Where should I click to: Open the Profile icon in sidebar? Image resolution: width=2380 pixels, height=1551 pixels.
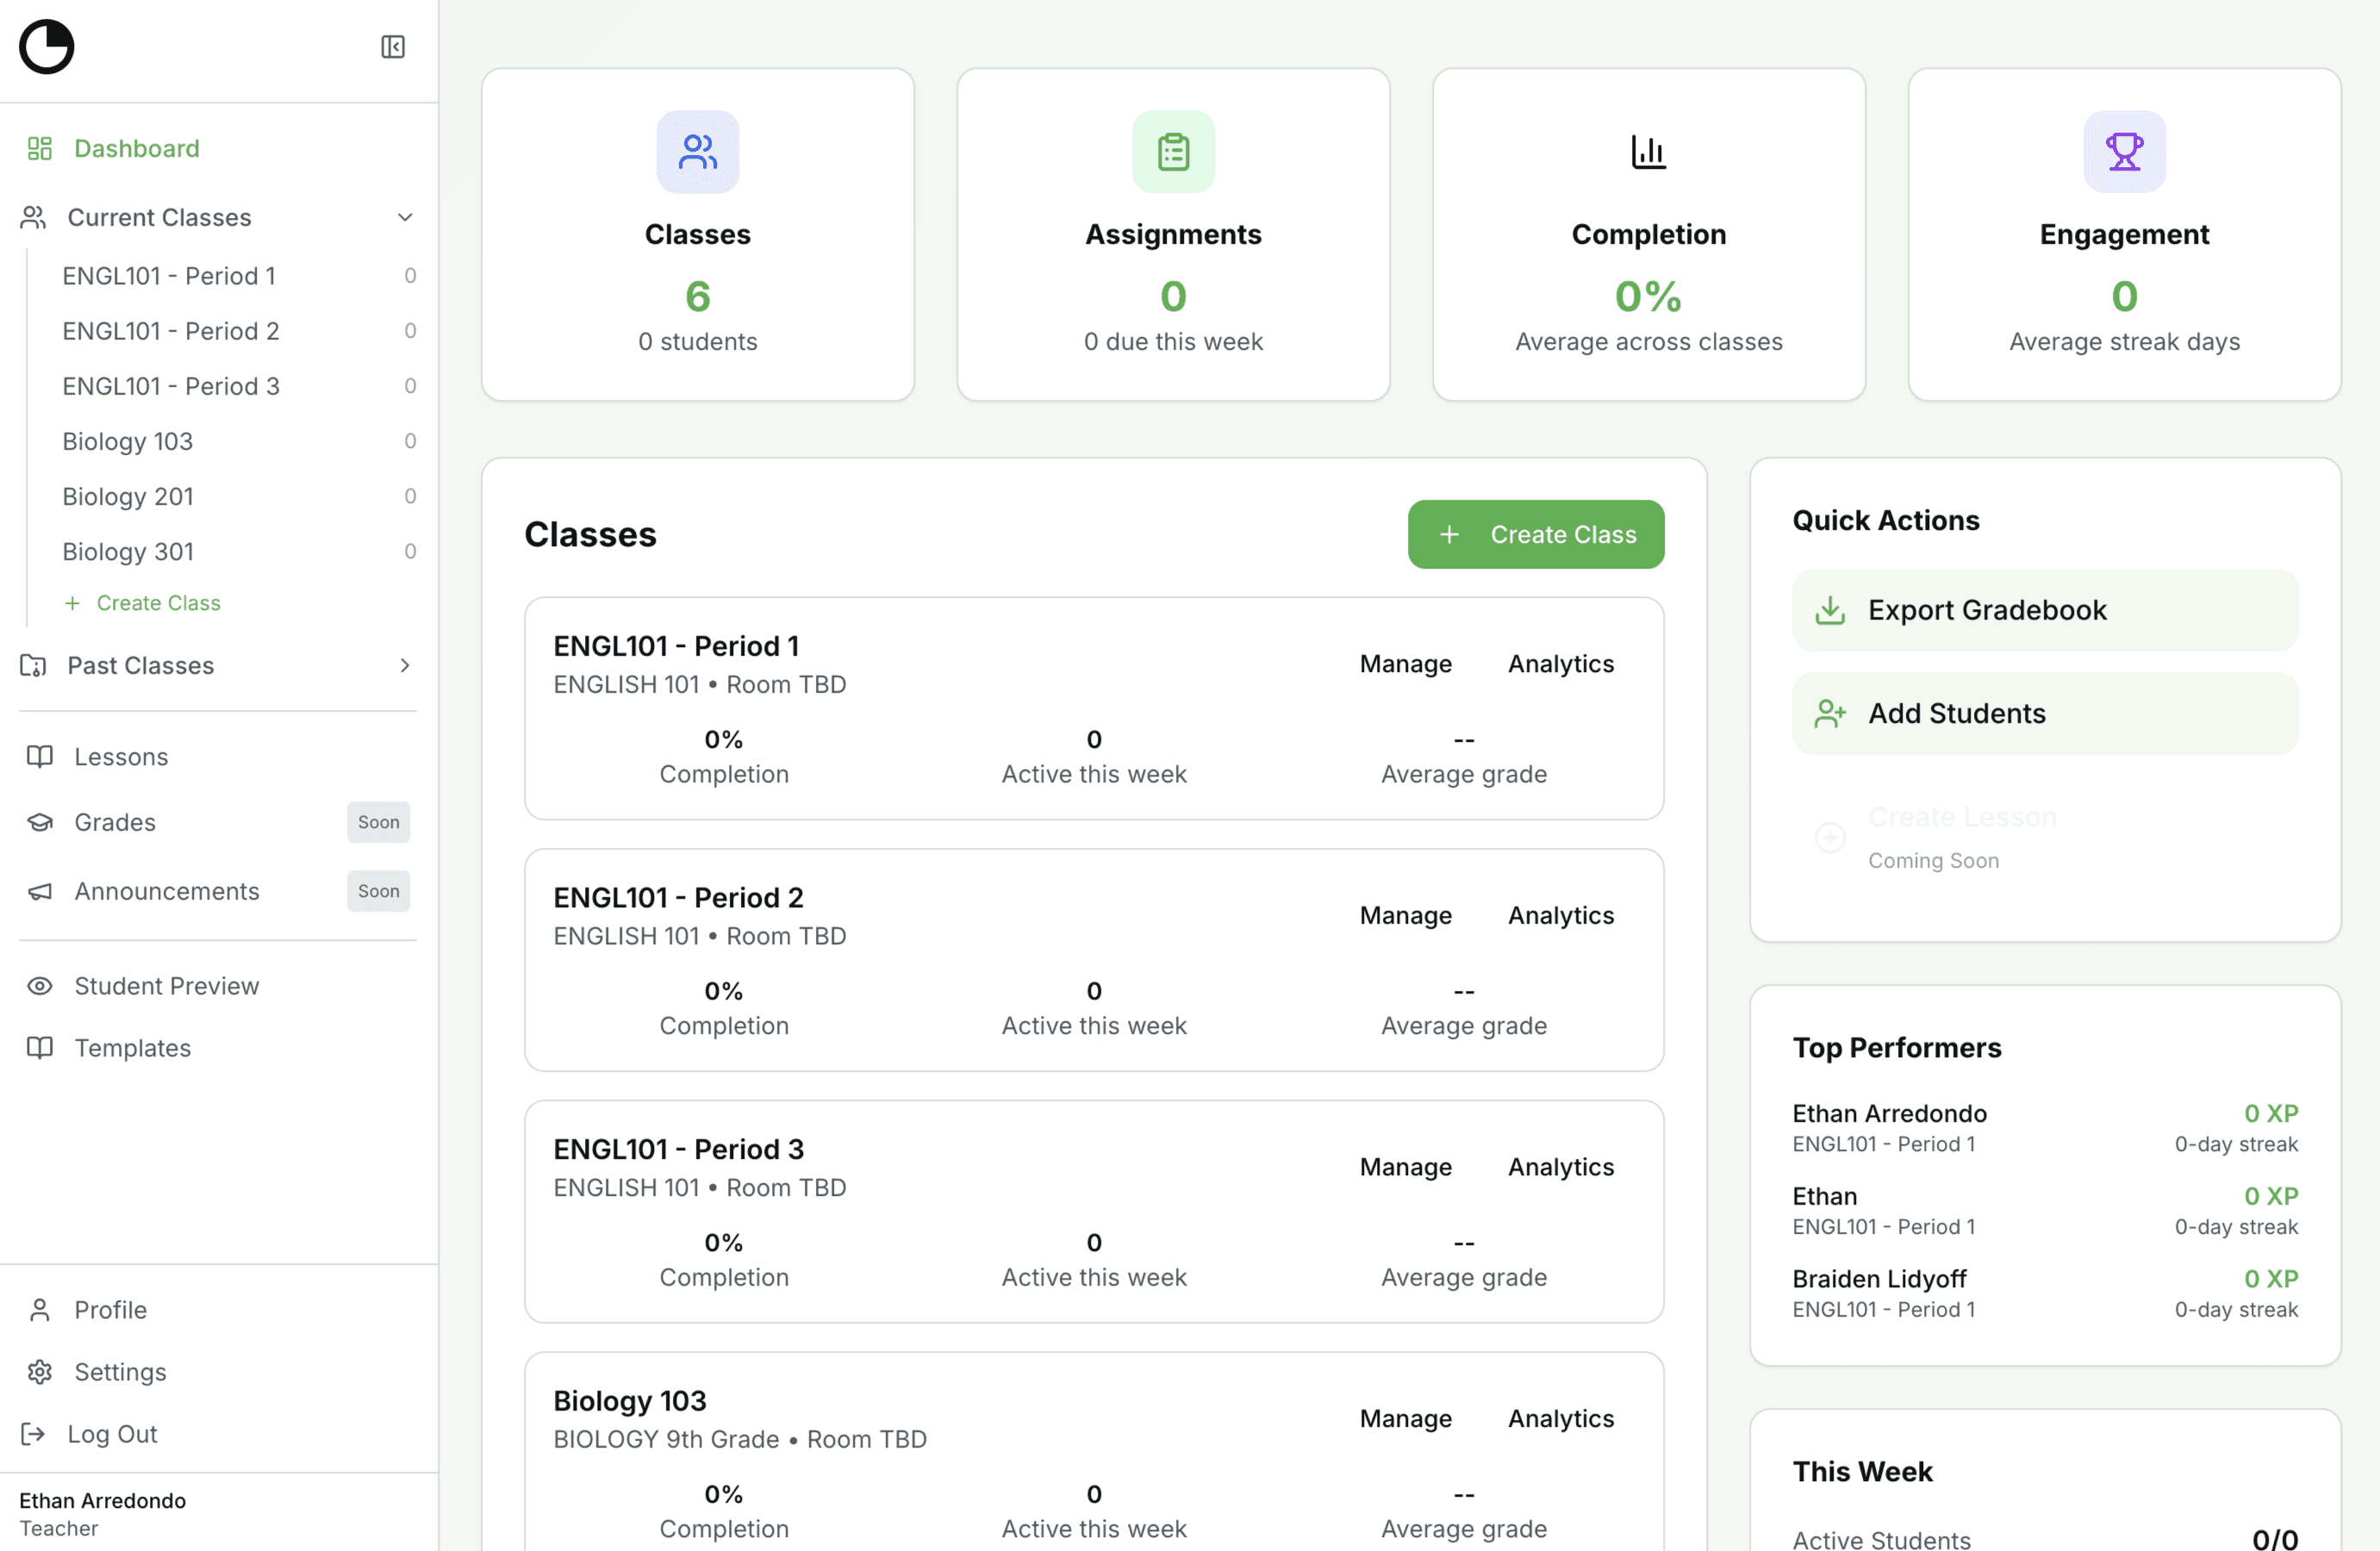tap(39, 1310)
